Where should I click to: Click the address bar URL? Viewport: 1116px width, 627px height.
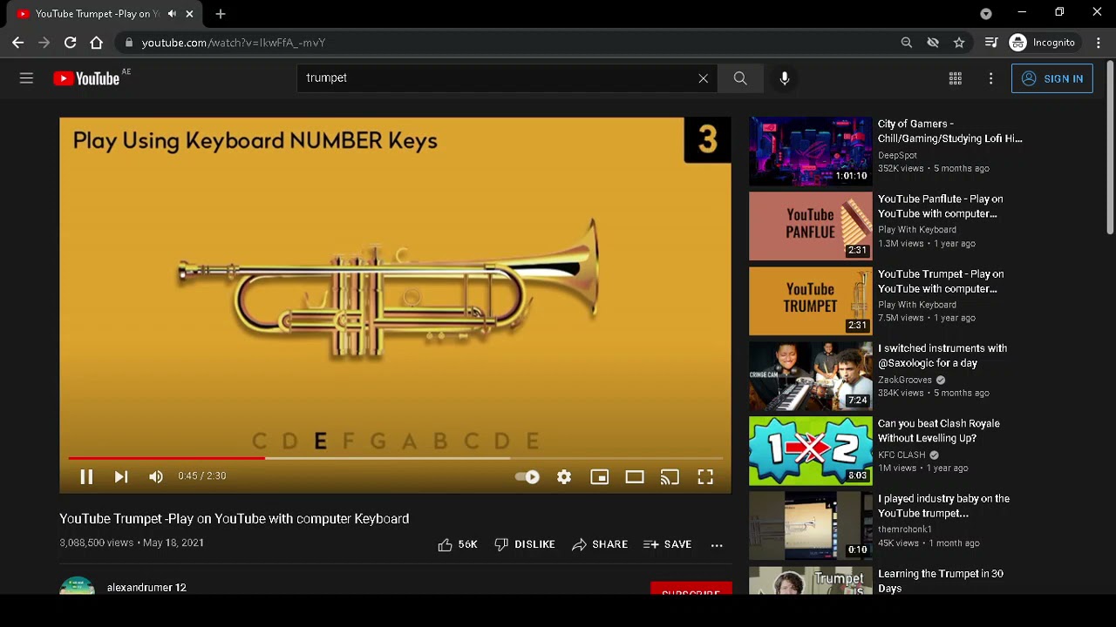[234, 43]
